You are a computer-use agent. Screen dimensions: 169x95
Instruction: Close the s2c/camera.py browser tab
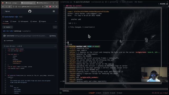[35, 3]
